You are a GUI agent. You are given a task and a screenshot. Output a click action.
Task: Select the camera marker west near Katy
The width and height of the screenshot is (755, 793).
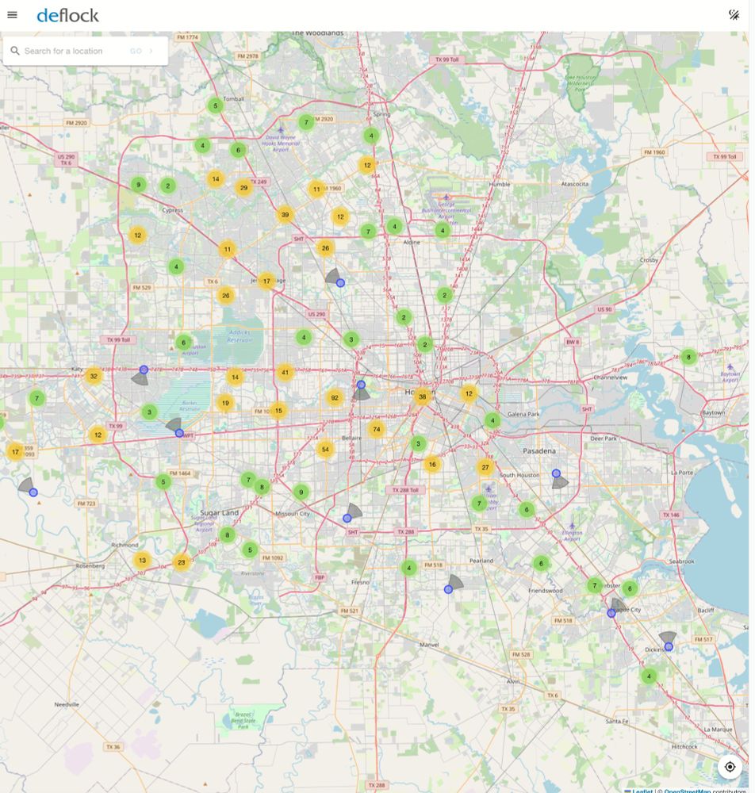(144, 370)
